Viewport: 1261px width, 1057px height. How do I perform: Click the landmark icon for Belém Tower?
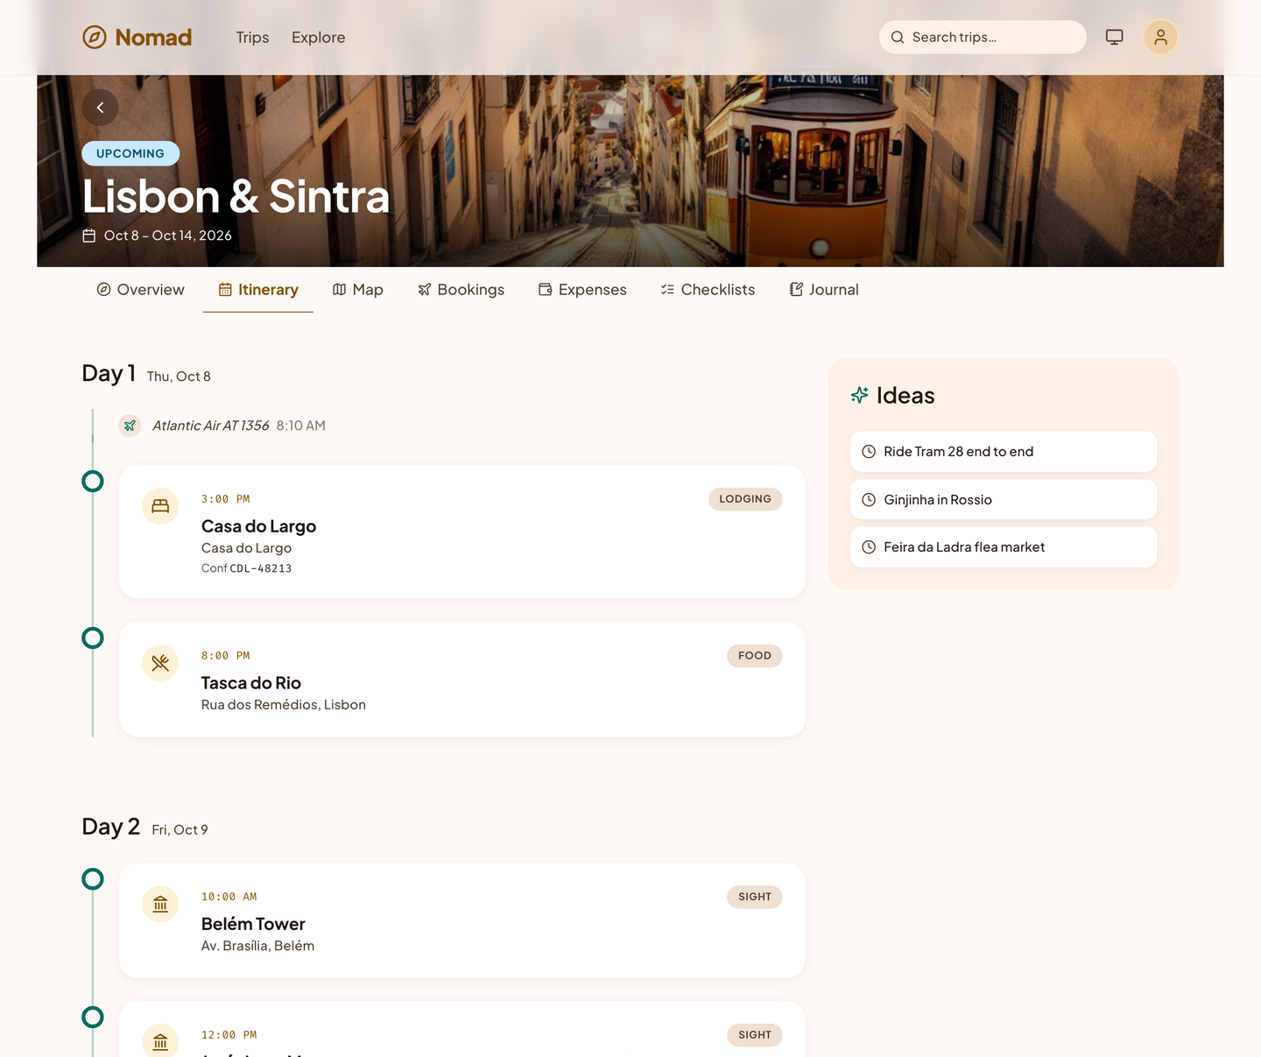(x=160, y=904)
